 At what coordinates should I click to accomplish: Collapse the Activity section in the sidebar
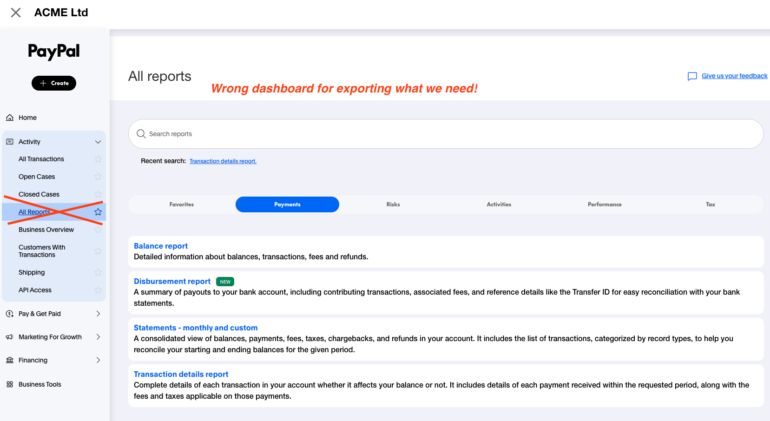pos(98,141)
